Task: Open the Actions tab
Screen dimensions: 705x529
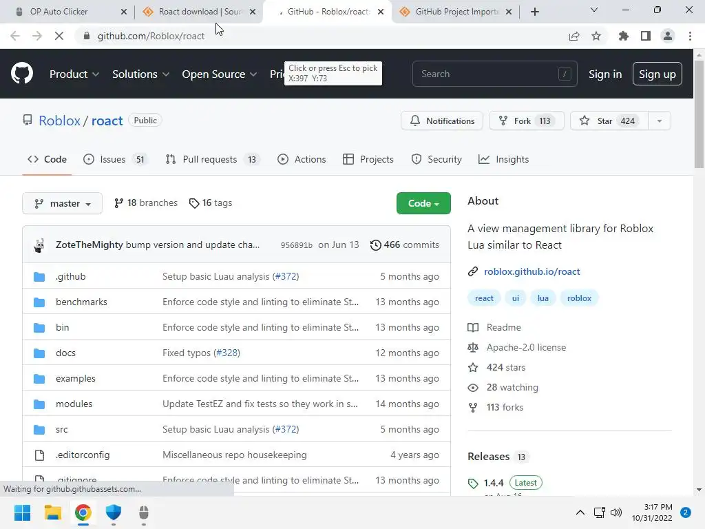Action: 302,159
